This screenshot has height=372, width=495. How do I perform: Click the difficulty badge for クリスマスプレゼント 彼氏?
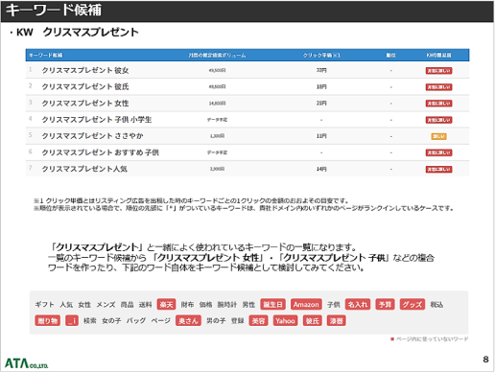click(438, 87)
